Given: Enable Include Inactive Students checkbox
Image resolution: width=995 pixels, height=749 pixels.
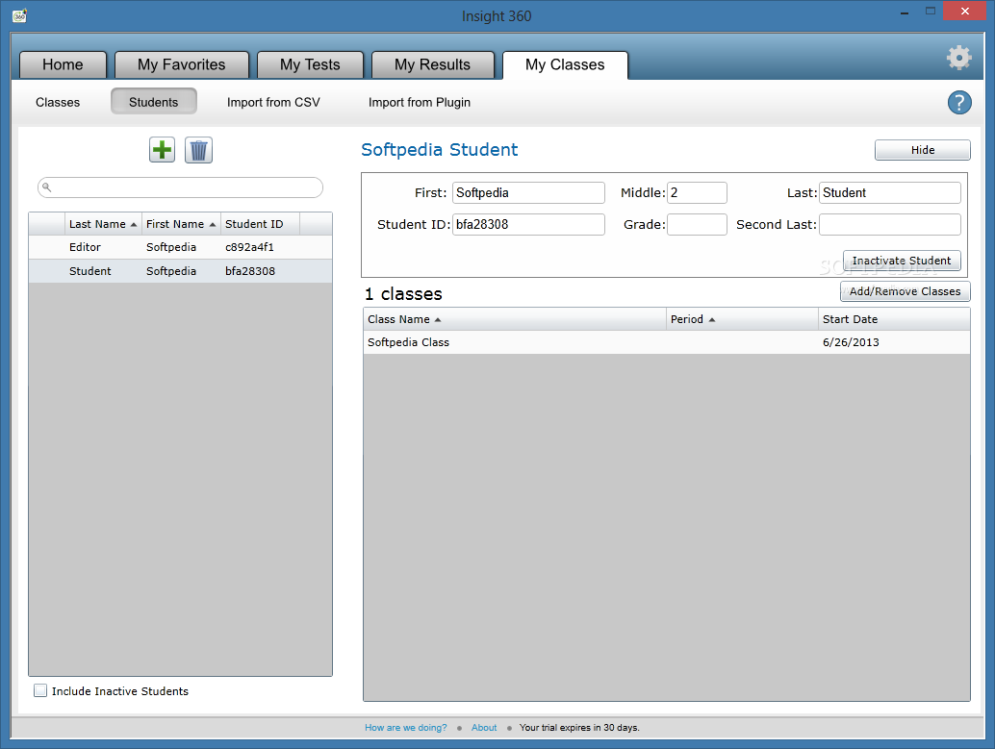Looking at the screenshot, I should [x=40, y=690].
